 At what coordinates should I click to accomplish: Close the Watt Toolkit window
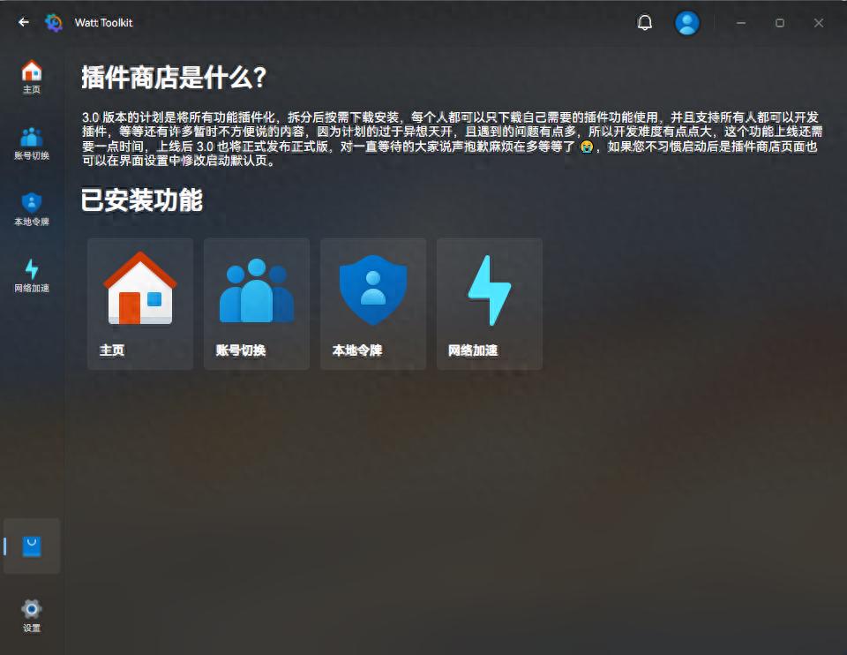[x=819, y=22]
